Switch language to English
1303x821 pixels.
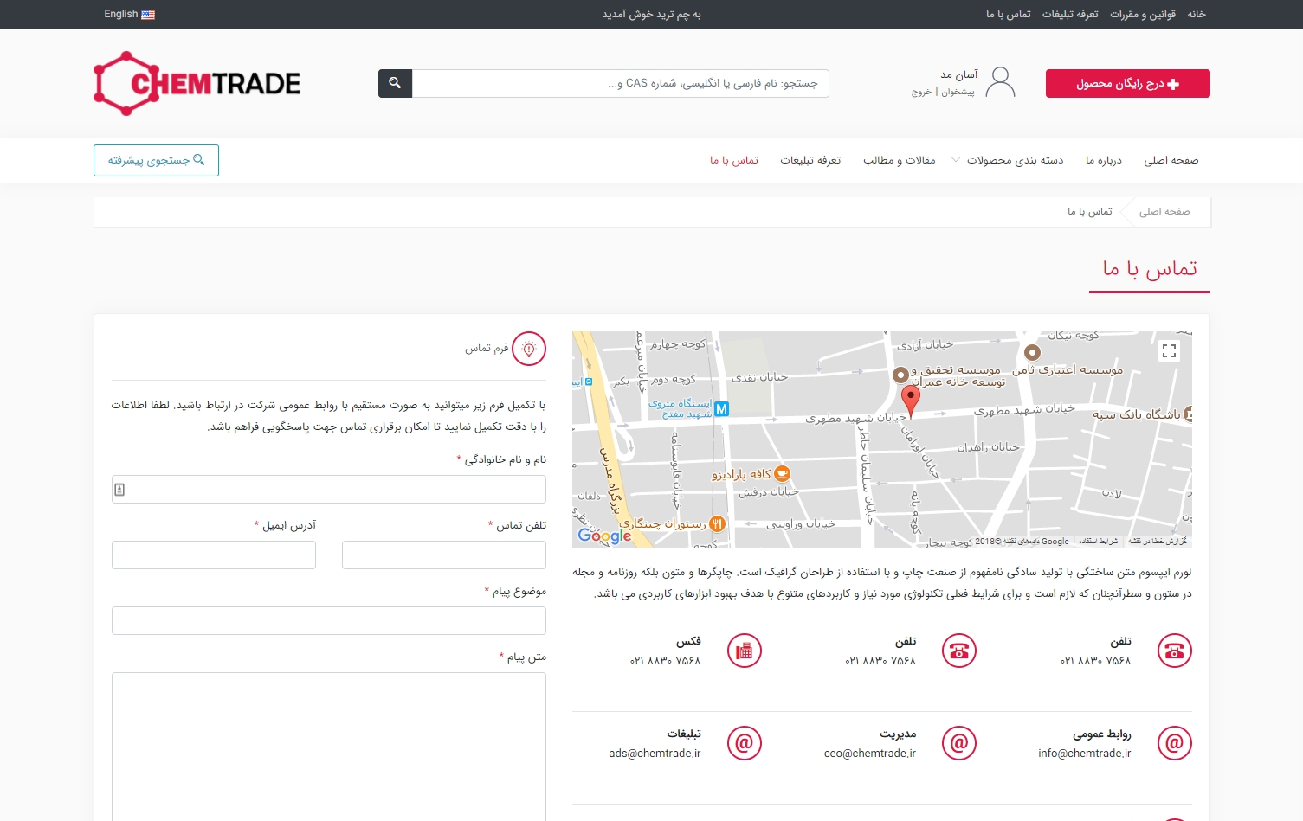(x=129, y=14)
